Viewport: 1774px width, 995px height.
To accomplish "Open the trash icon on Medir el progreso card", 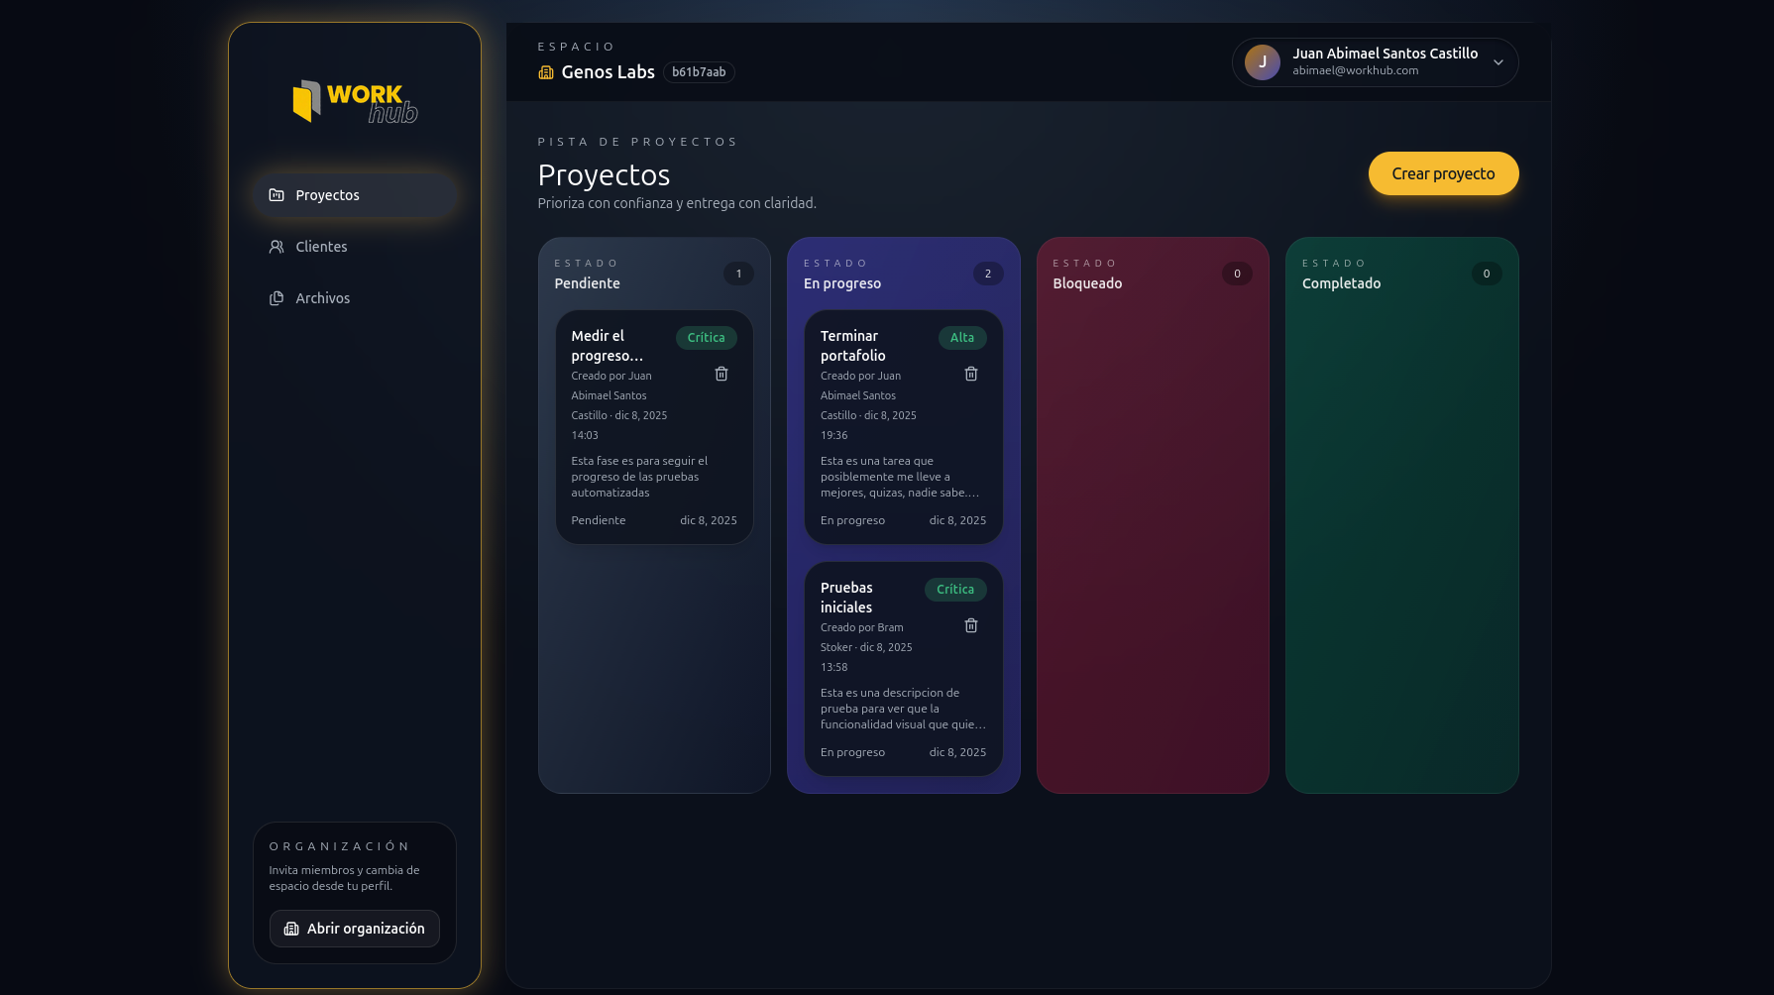I will pos(721,374).
